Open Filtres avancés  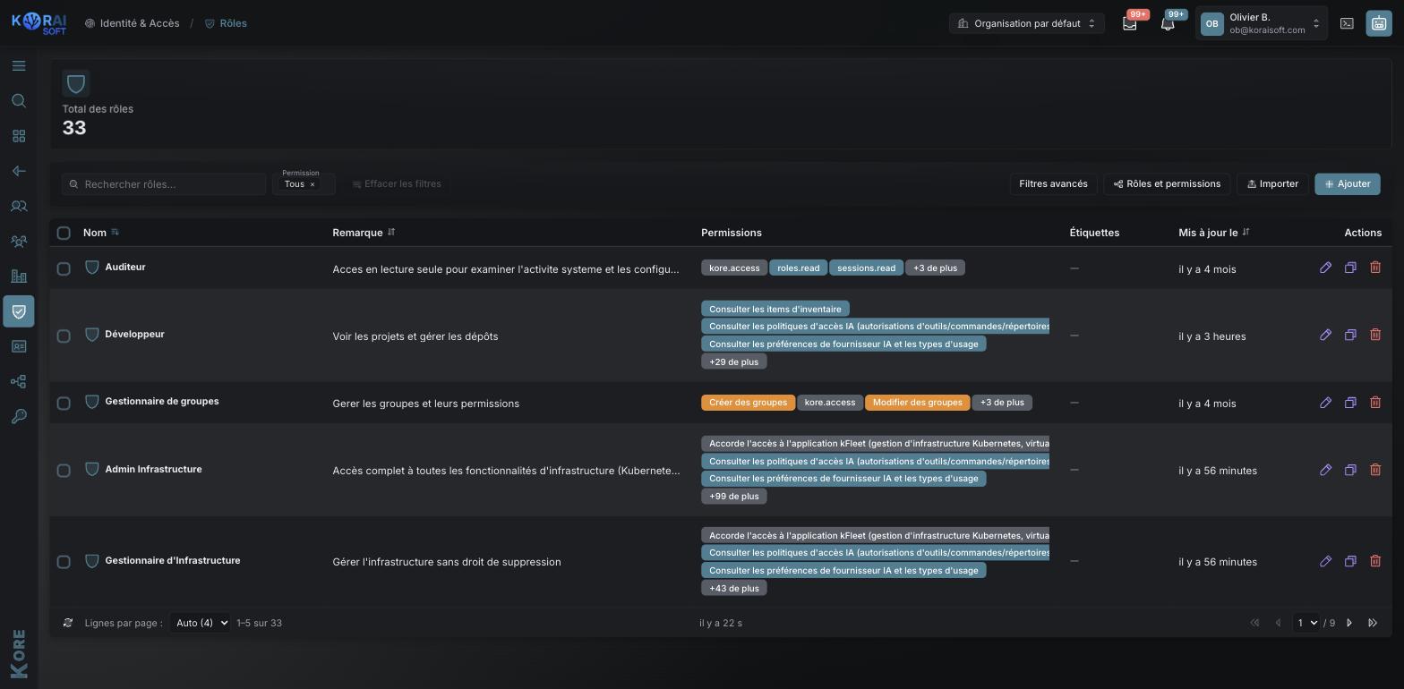tap(1053, 183)
